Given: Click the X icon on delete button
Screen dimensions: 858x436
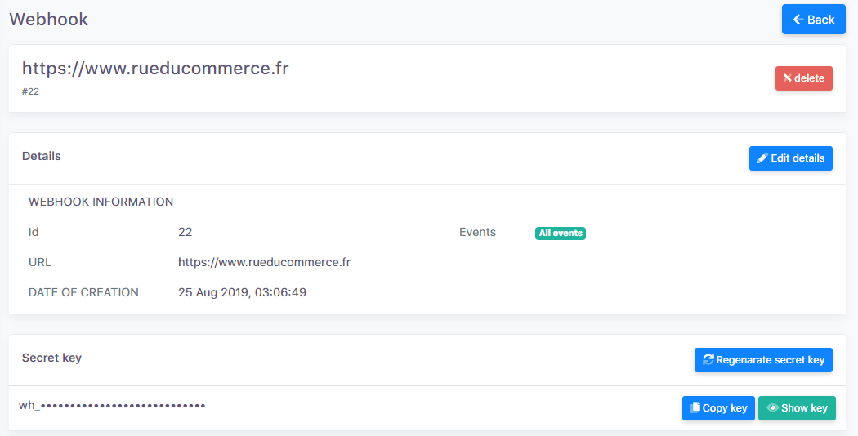Looking at the screenshot, I should click(x=788, y=78).
